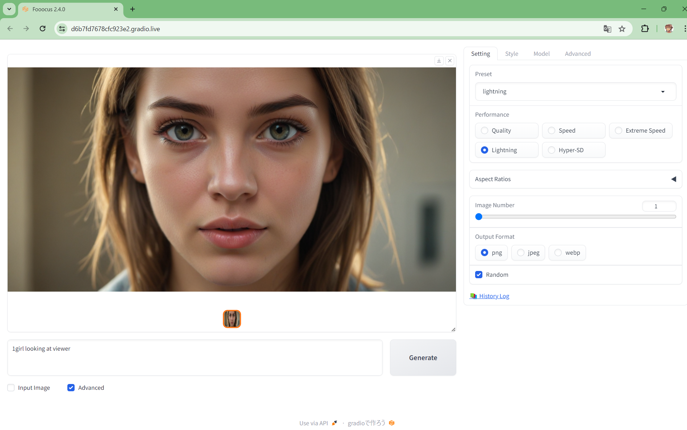Select Extreme Speed performance option
This screenshot has width=687, height=430.
(641, 130)
